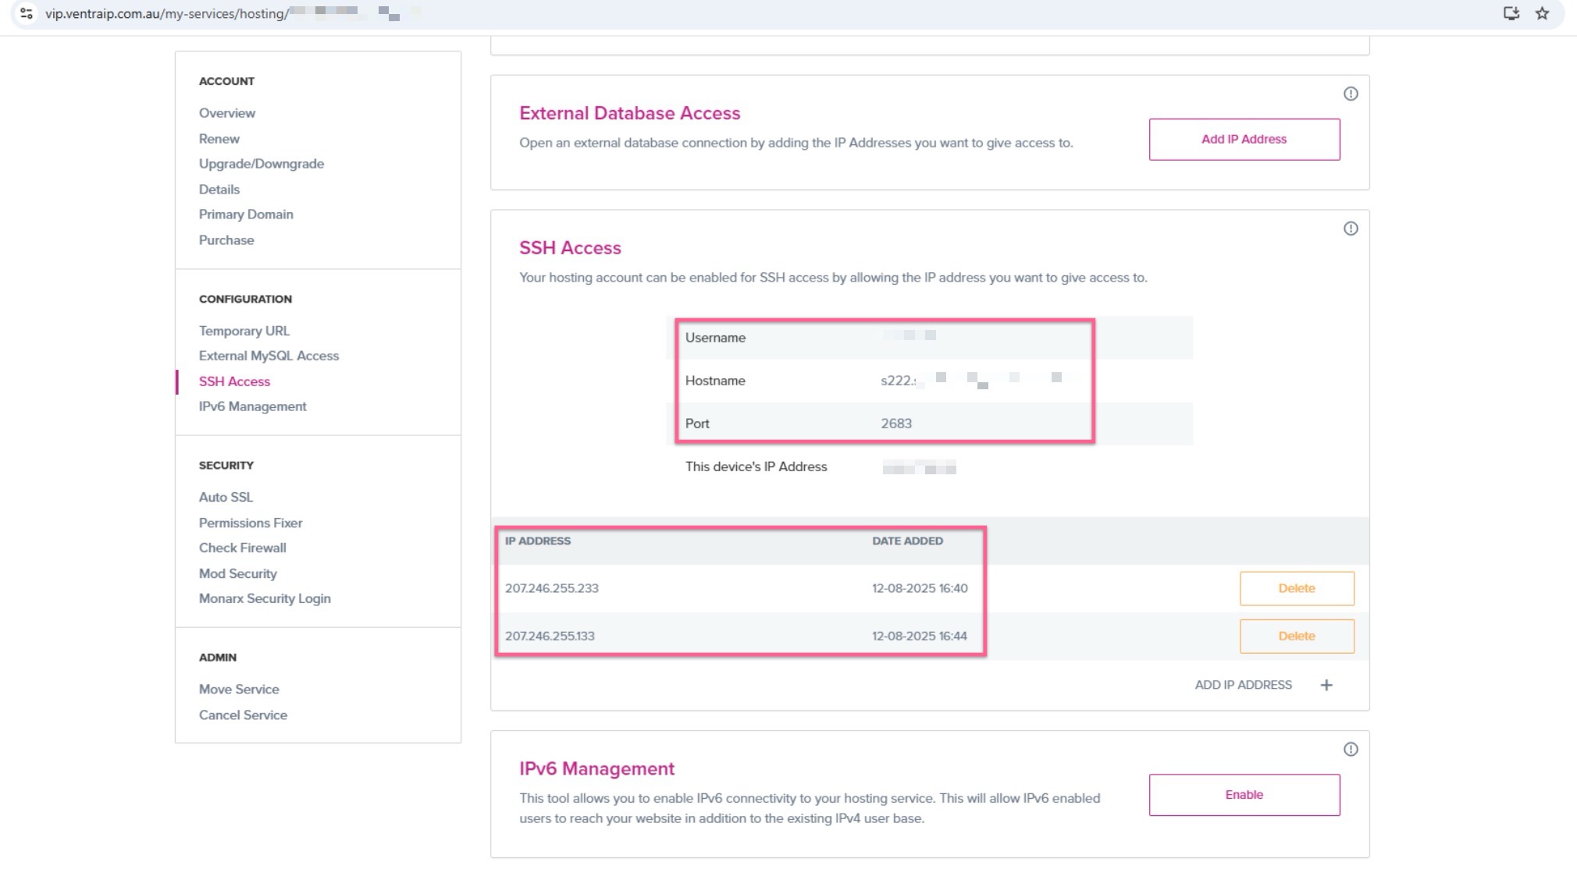This screenshot has height=869, width=1577.
Task: Click the install app icon in address bar
Action: pos(1511,13)
